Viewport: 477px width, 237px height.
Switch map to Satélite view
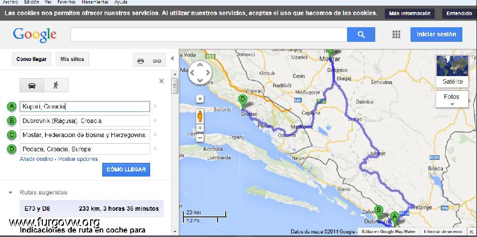coord(452,71)
